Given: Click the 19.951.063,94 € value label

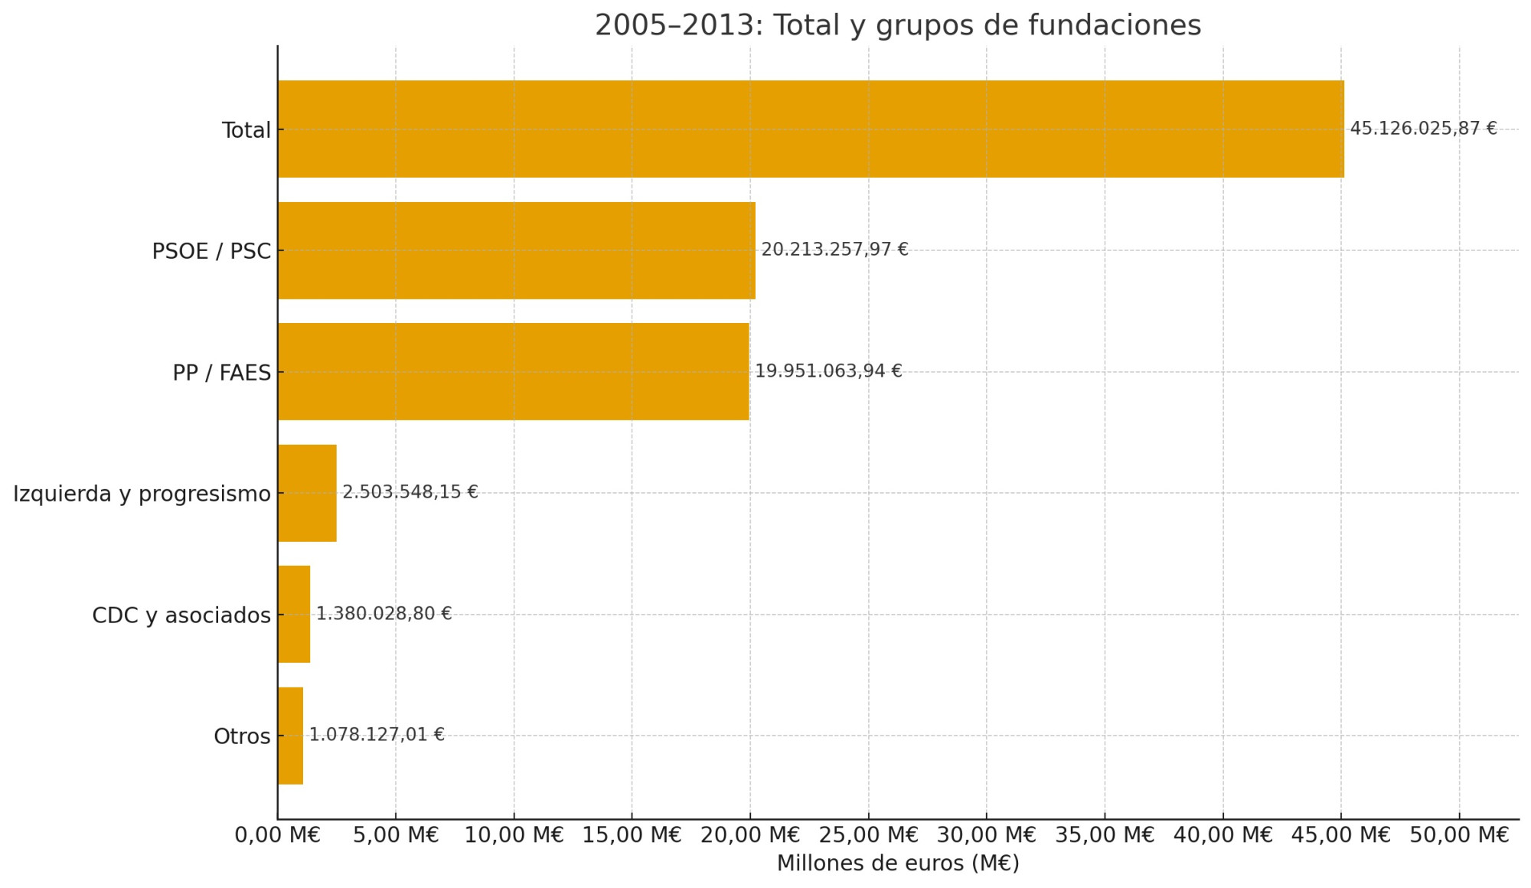Looking at the screenshot, I should pyautogui.click(x=828, y=371).
